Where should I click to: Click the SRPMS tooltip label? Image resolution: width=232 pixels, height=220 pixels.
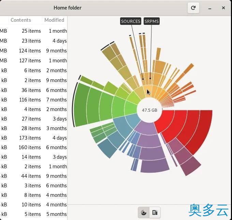coord(151,21)
